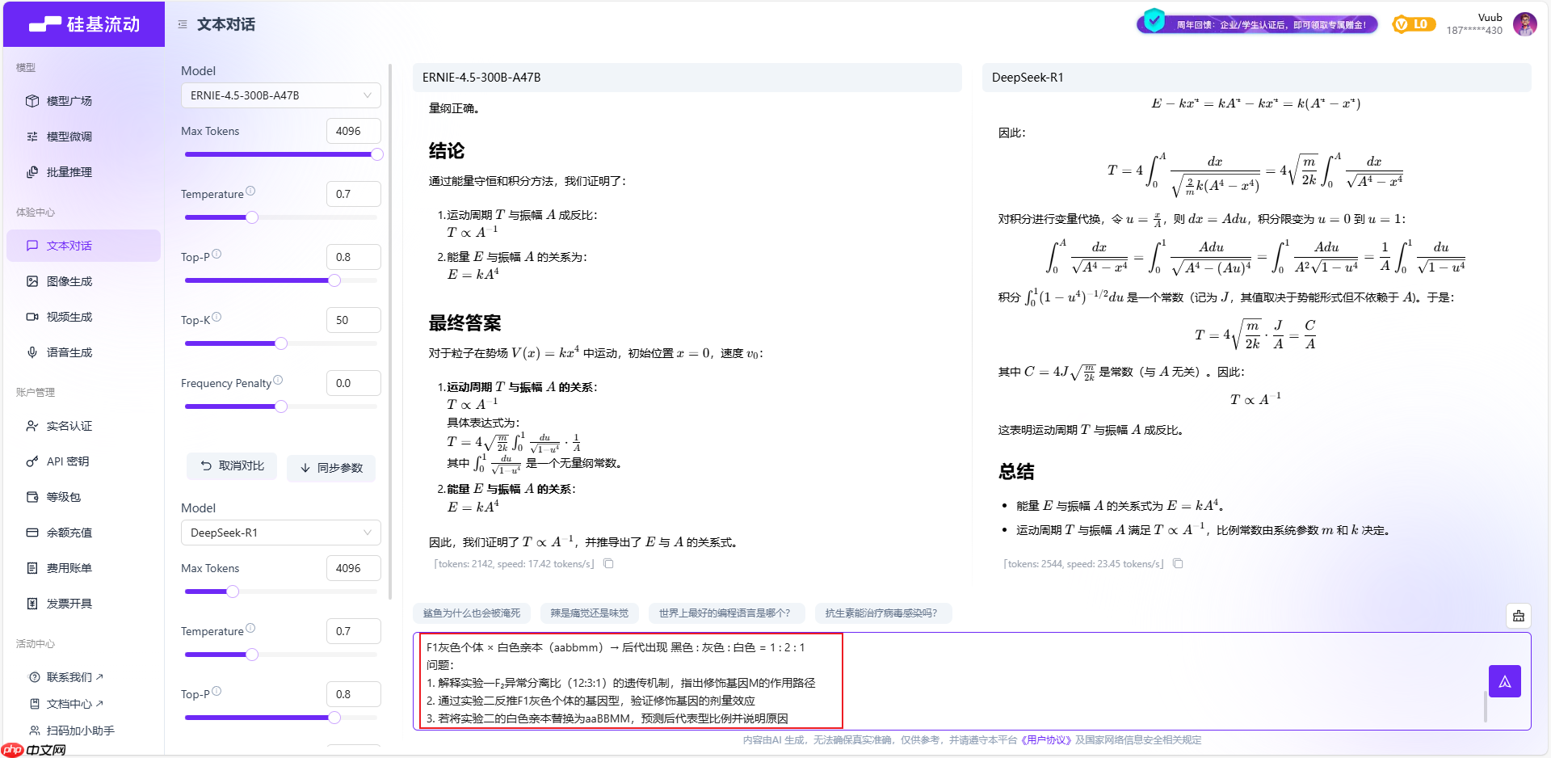The width and height of the screenshot is (1551, 758).
Task: Switch to 图像生成
Action: point(69,280)
